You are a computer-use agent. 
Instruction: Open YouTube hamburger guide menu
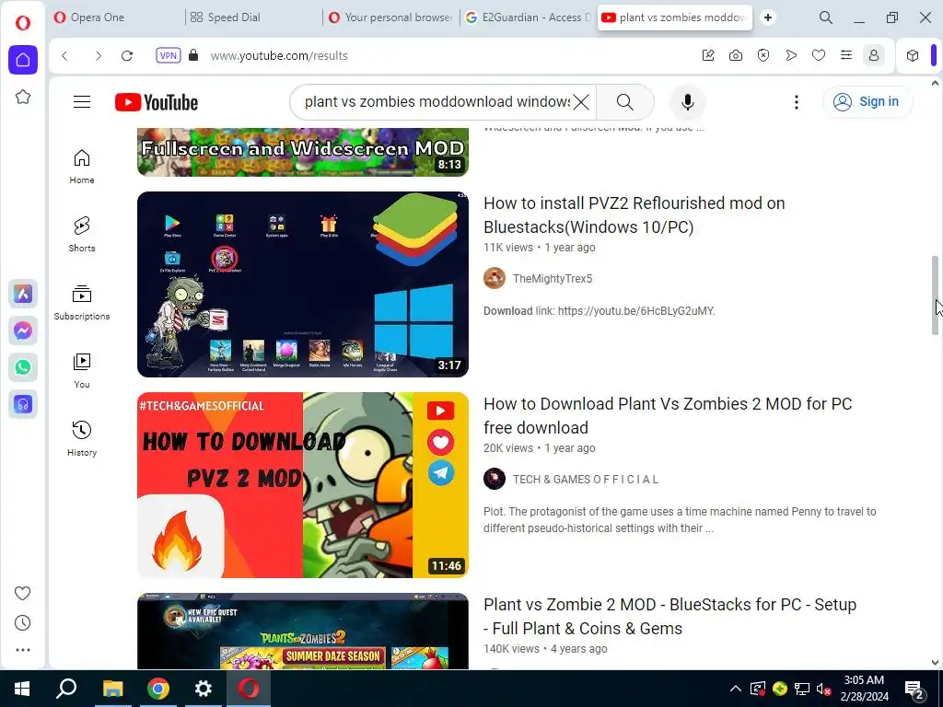pyautogui.click(x=82, y=102)
